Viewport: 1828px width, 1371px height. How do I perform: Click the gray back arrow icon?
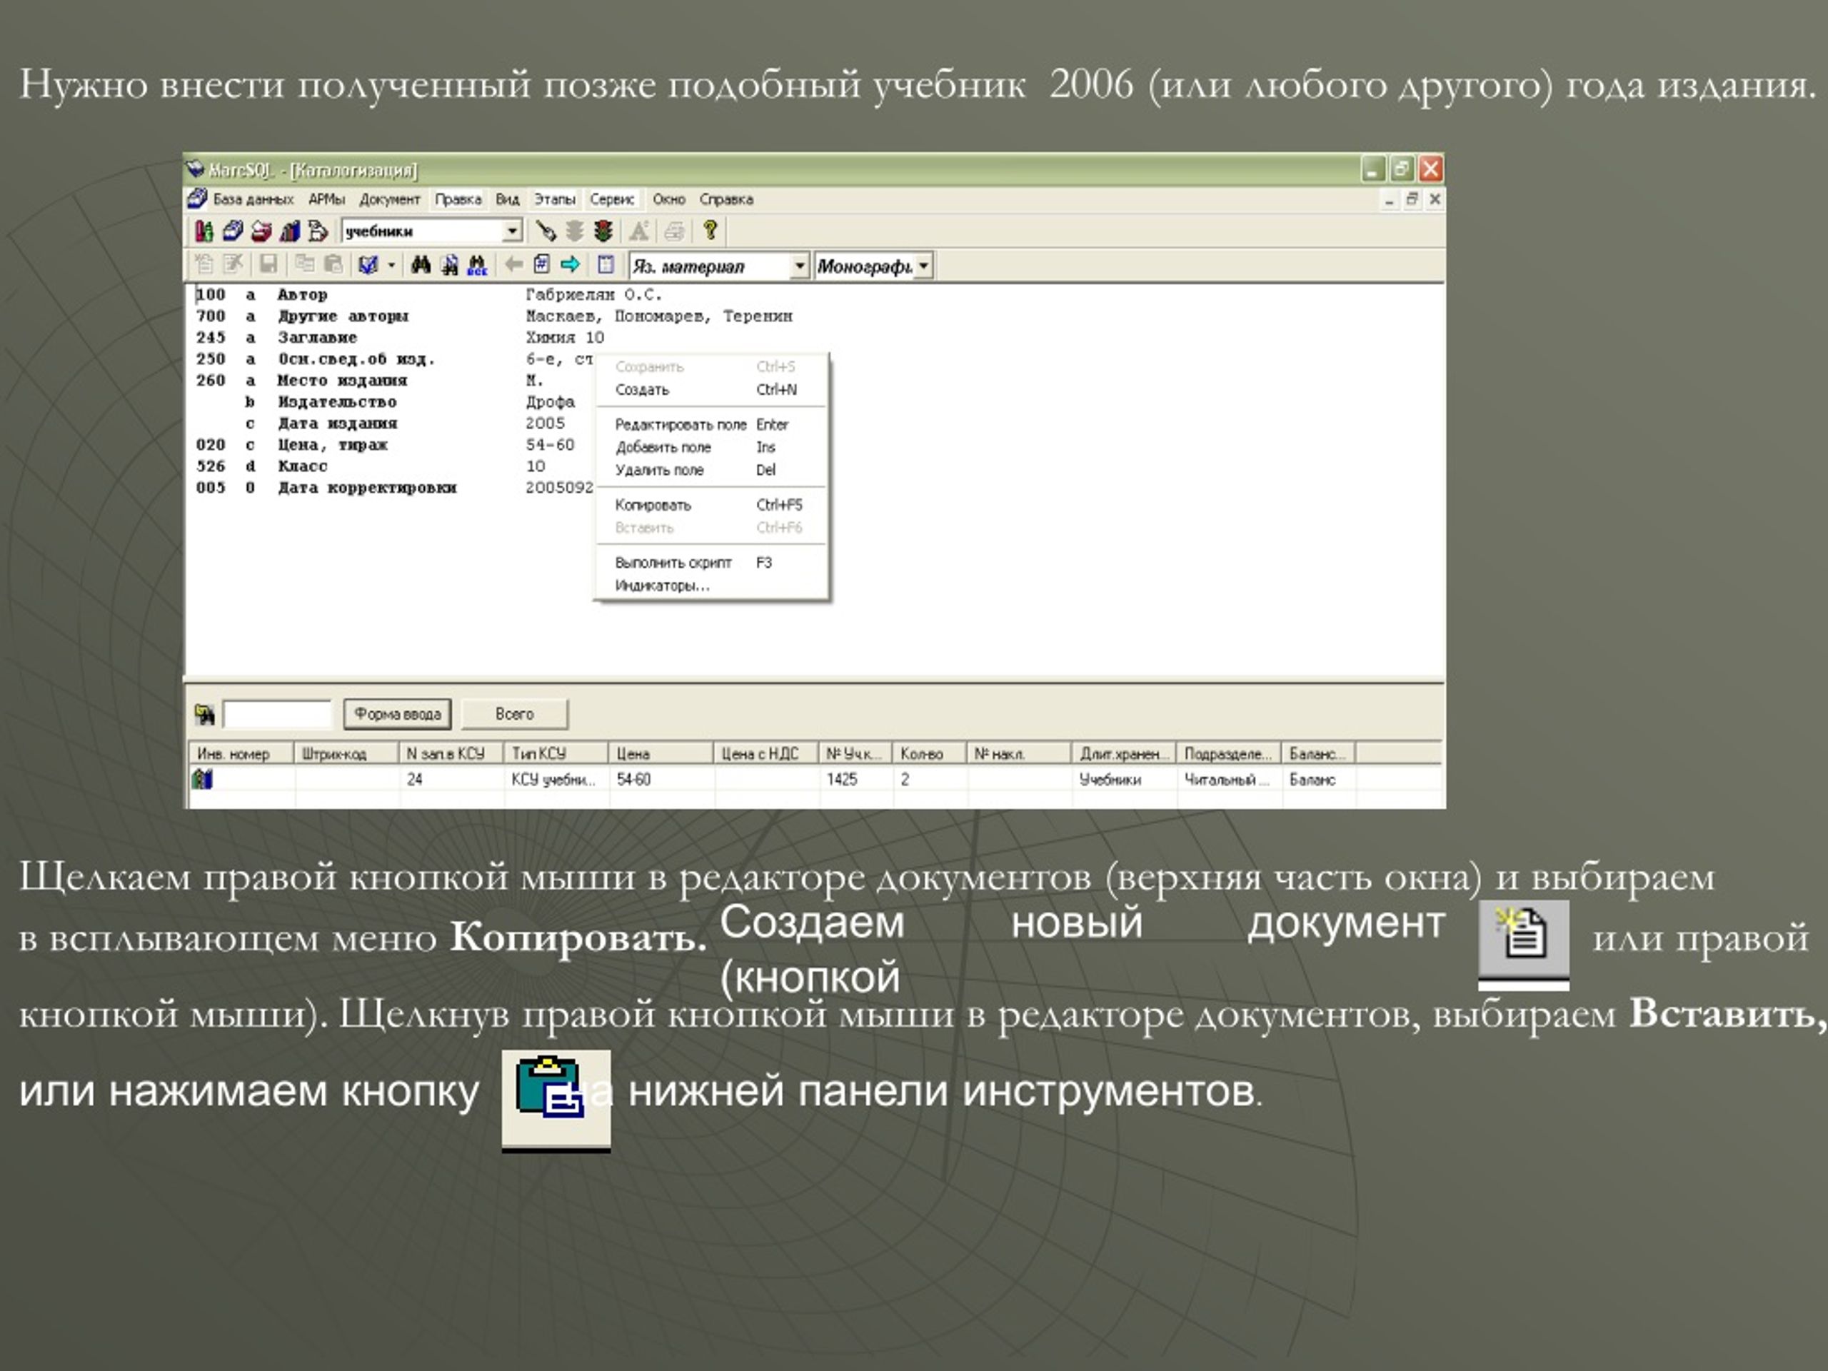[x=513, y=264]
